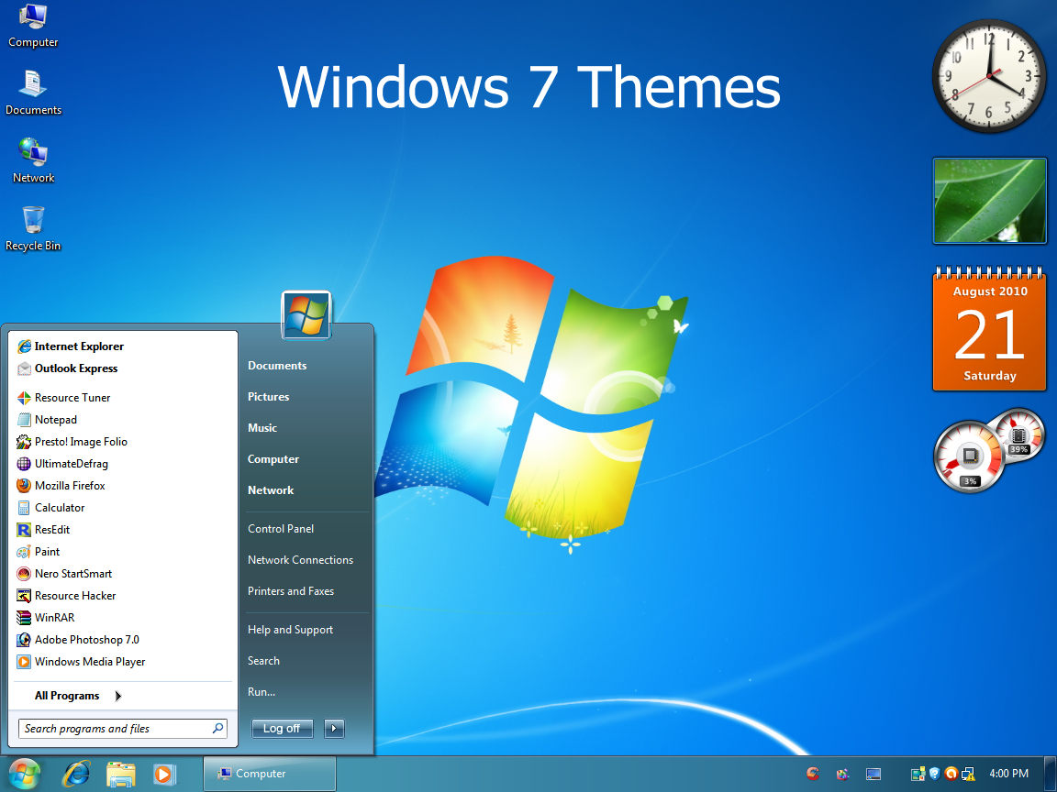Open Paint from Start menu
This screenshot has width=1057, height=792.
point(39,552)
